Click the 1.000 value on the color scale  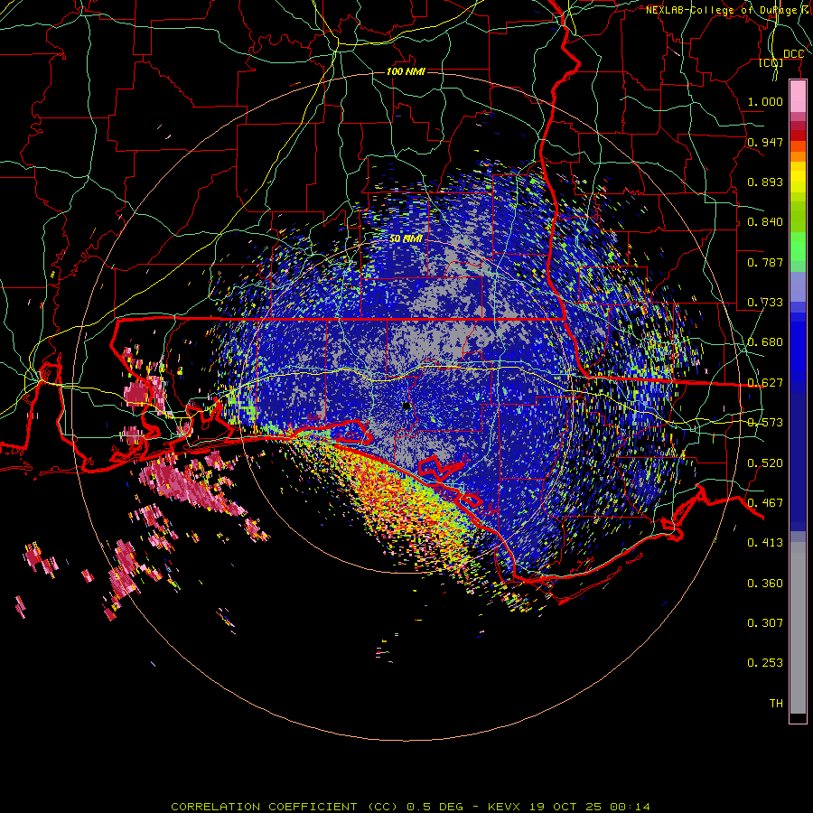tap(765, 101)
